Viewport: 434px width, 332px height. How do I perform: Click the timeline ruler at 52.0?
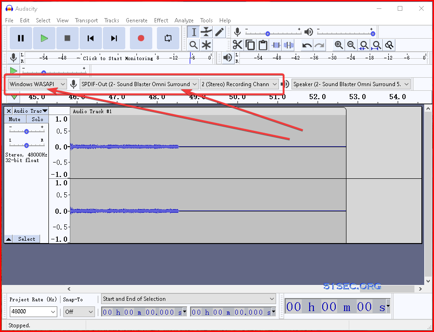(318, 97)
